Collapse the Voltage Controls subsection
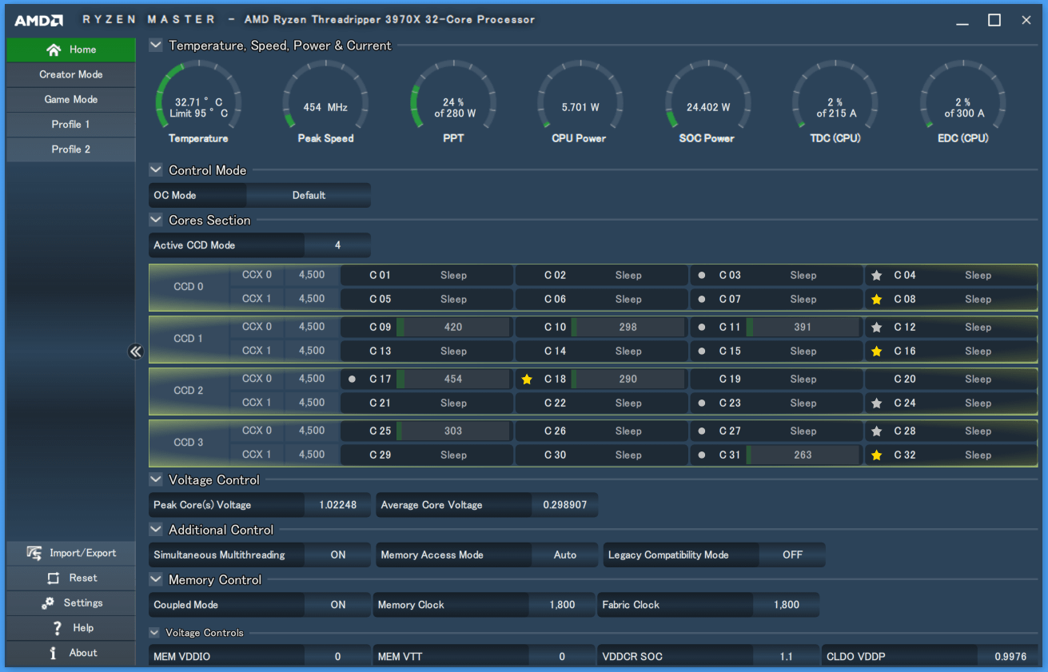This screenshot has width=1048, height=672. 155,633
